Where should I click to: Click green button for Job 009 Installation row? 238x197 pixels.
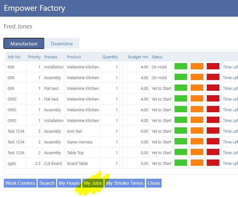[x=181, y=67]
